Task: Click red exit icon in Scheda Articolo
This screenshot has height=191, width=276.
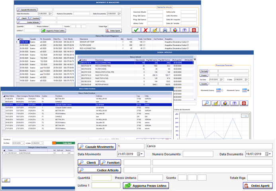Action: pyautogui.click(x=244, y=103)
